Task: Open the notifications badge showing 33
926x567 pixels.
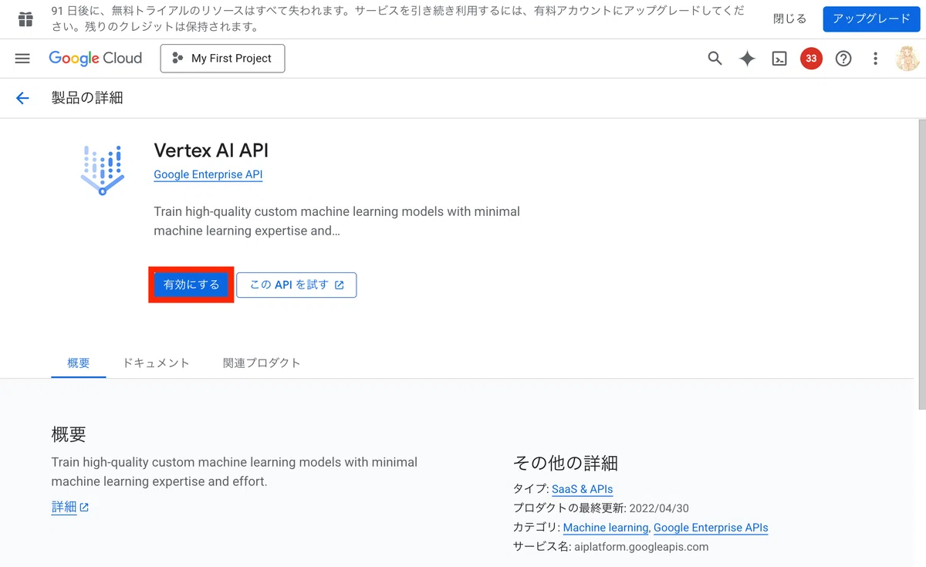Action: [811, 59]
